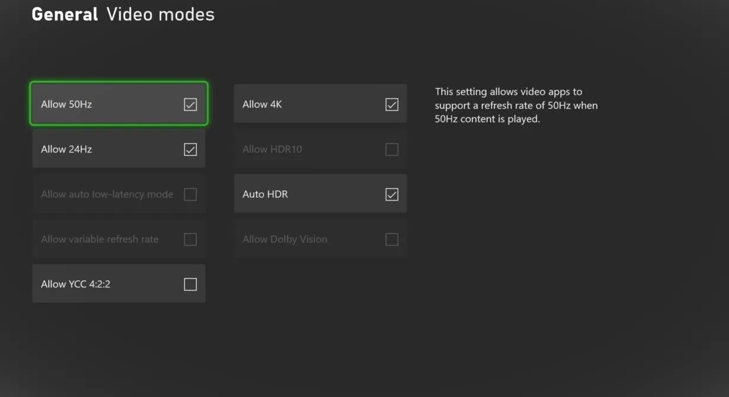Click the Allow 4K text label
The image size is (729, 397).
[262, 105]
